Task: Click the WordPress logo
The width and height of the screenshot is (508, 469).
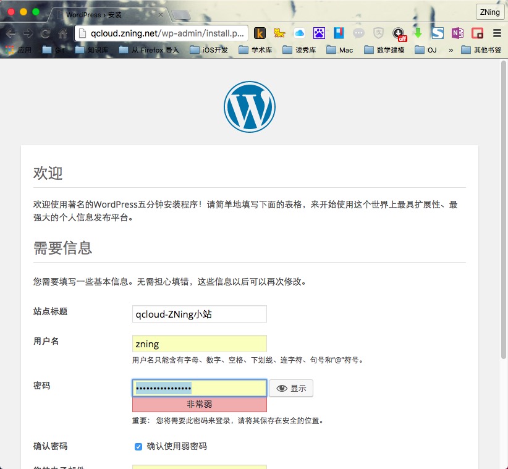Action: [250, 106]
